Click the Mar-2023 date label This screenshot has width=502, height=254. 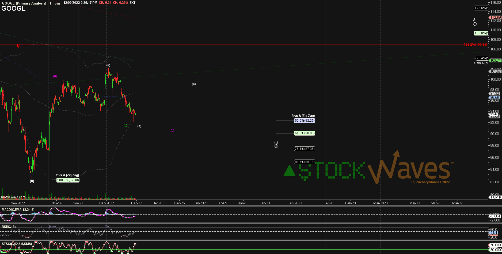pyautogui.click(x=381, y=203)
